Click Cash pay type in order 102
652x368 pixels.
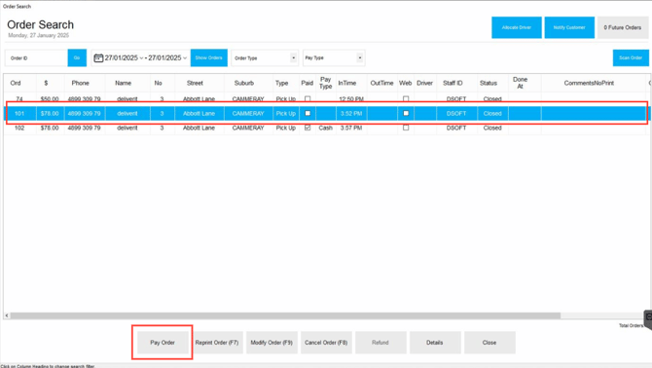[x=326, y=129]
